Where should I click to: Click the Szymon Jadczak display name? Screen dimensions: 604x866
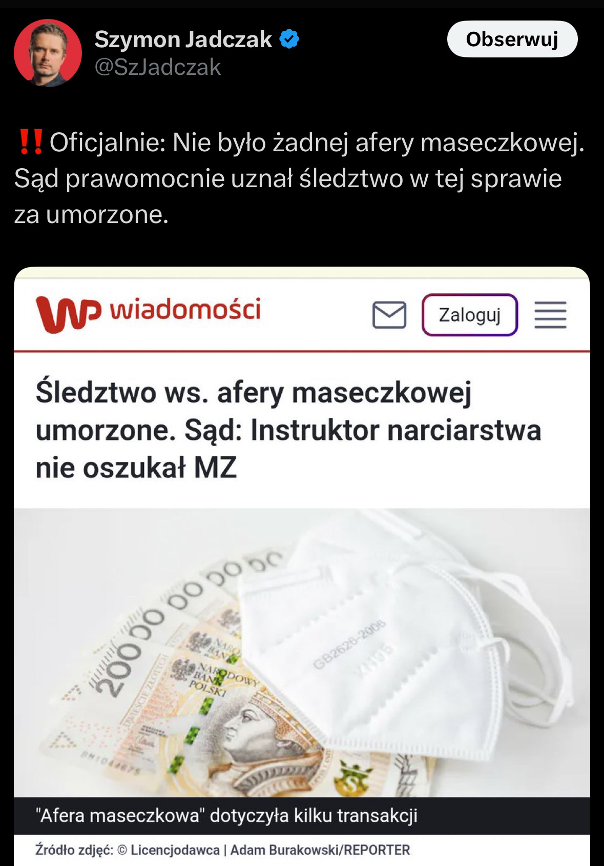coord(183,39)
